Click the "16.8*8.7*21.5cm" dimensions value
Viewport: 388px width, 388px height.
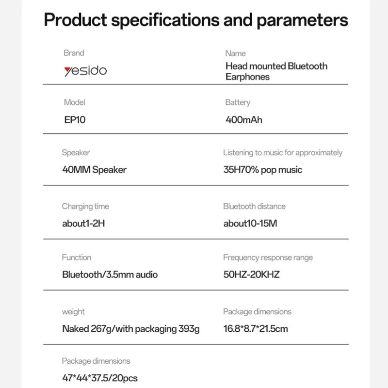(256, 329)
